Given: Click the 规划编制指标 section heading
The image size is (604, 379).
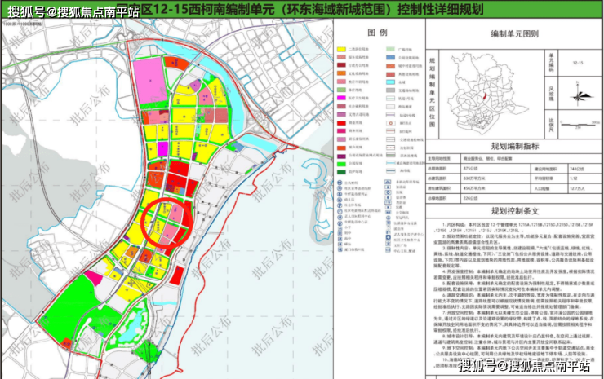Looking at the screenshot, I should click(514, 145).
